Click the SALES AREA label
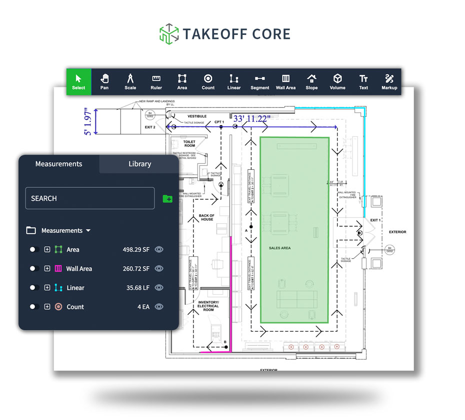Image resolution: width=465 pixels, height=420 pixels. [279, 248]
